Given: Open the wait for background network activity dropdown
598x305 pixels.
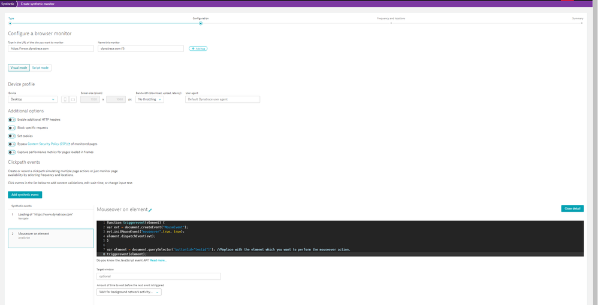Looking at the screenshot, I should (x=128, y=292).
